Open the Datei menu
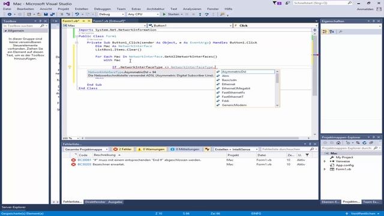 (x=7, y=9)
